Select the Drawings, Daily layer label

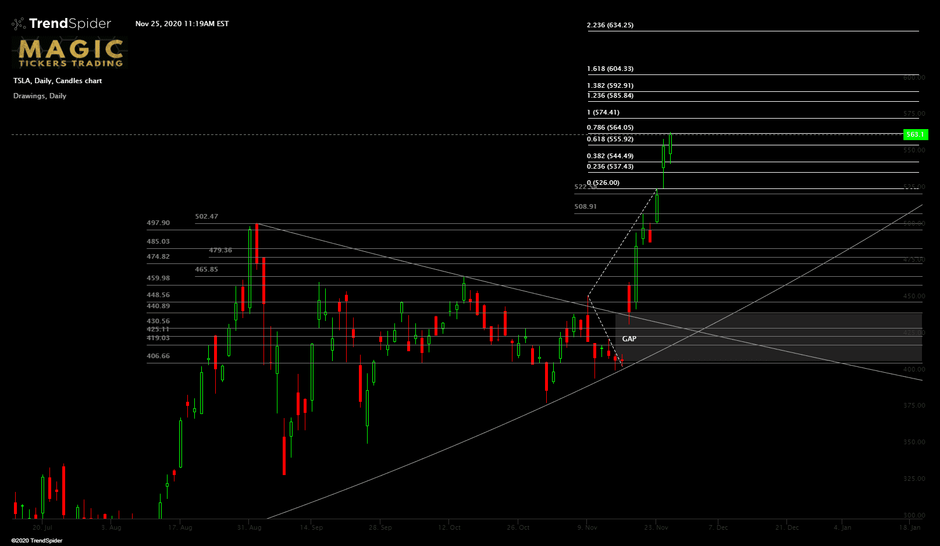[x=39, y=95]
